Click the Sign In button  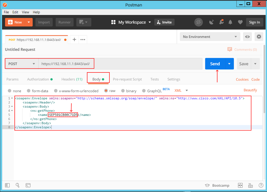(254, 22)
